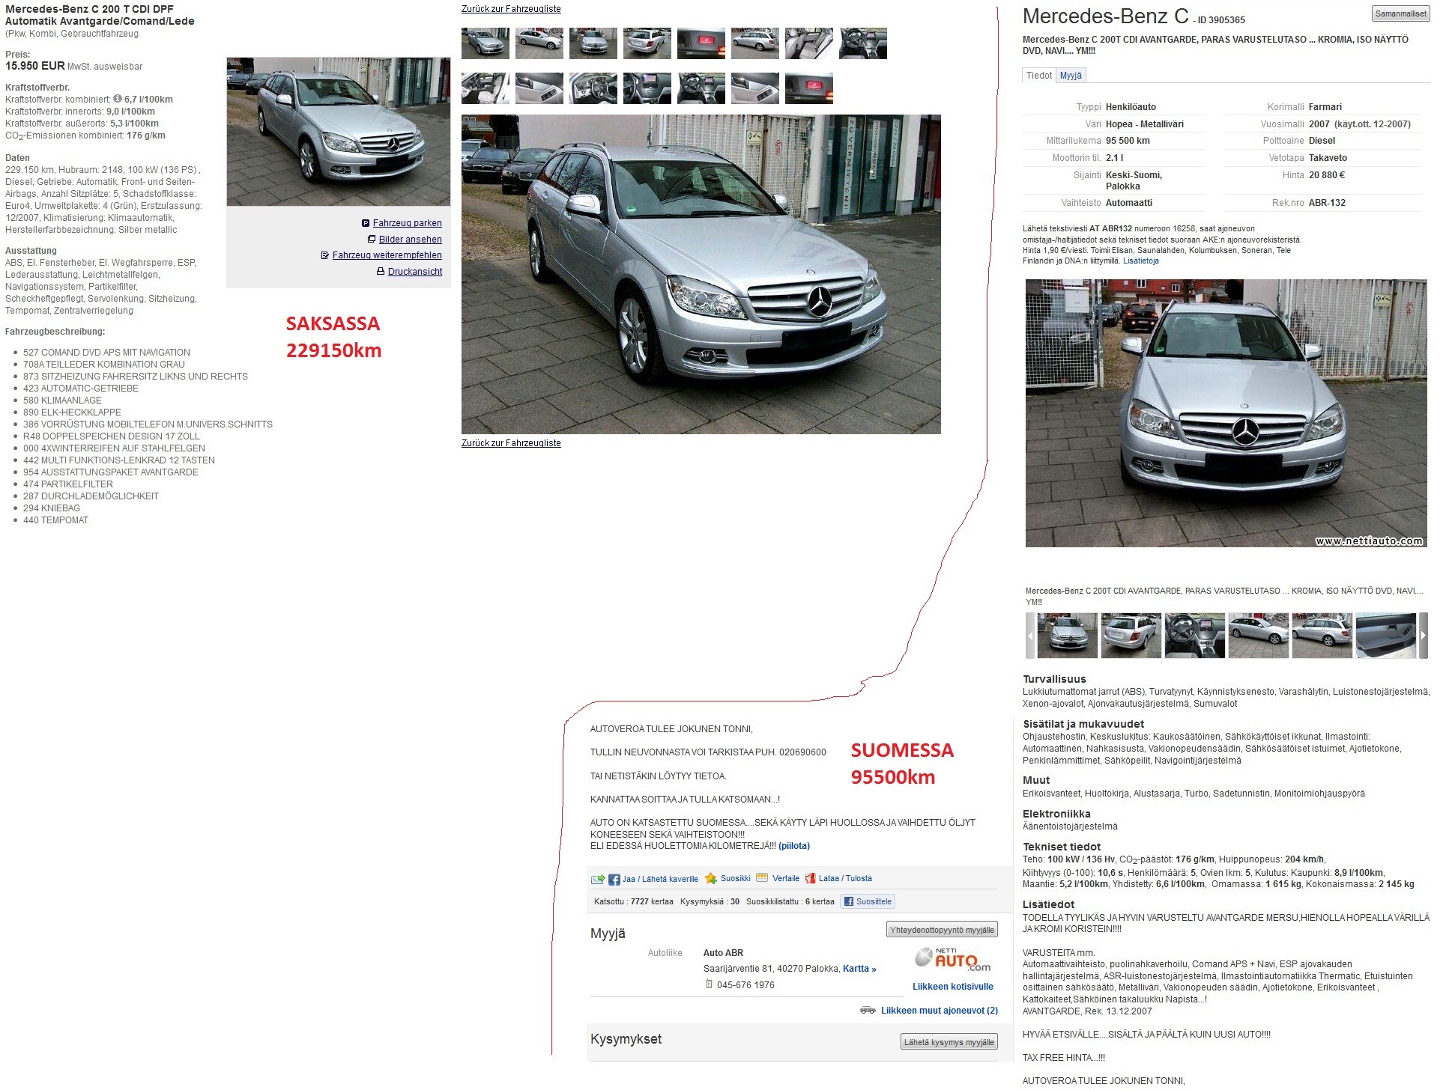The width and height of the screenshot is (1452, 1090).
Task: Click Zurück zur Fahrzeugliste link at top
Action: (x=511, y=9)
